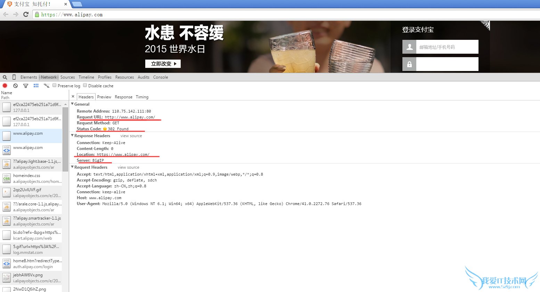
Task: Collapse the General section
Action: (x=72, y=104)
